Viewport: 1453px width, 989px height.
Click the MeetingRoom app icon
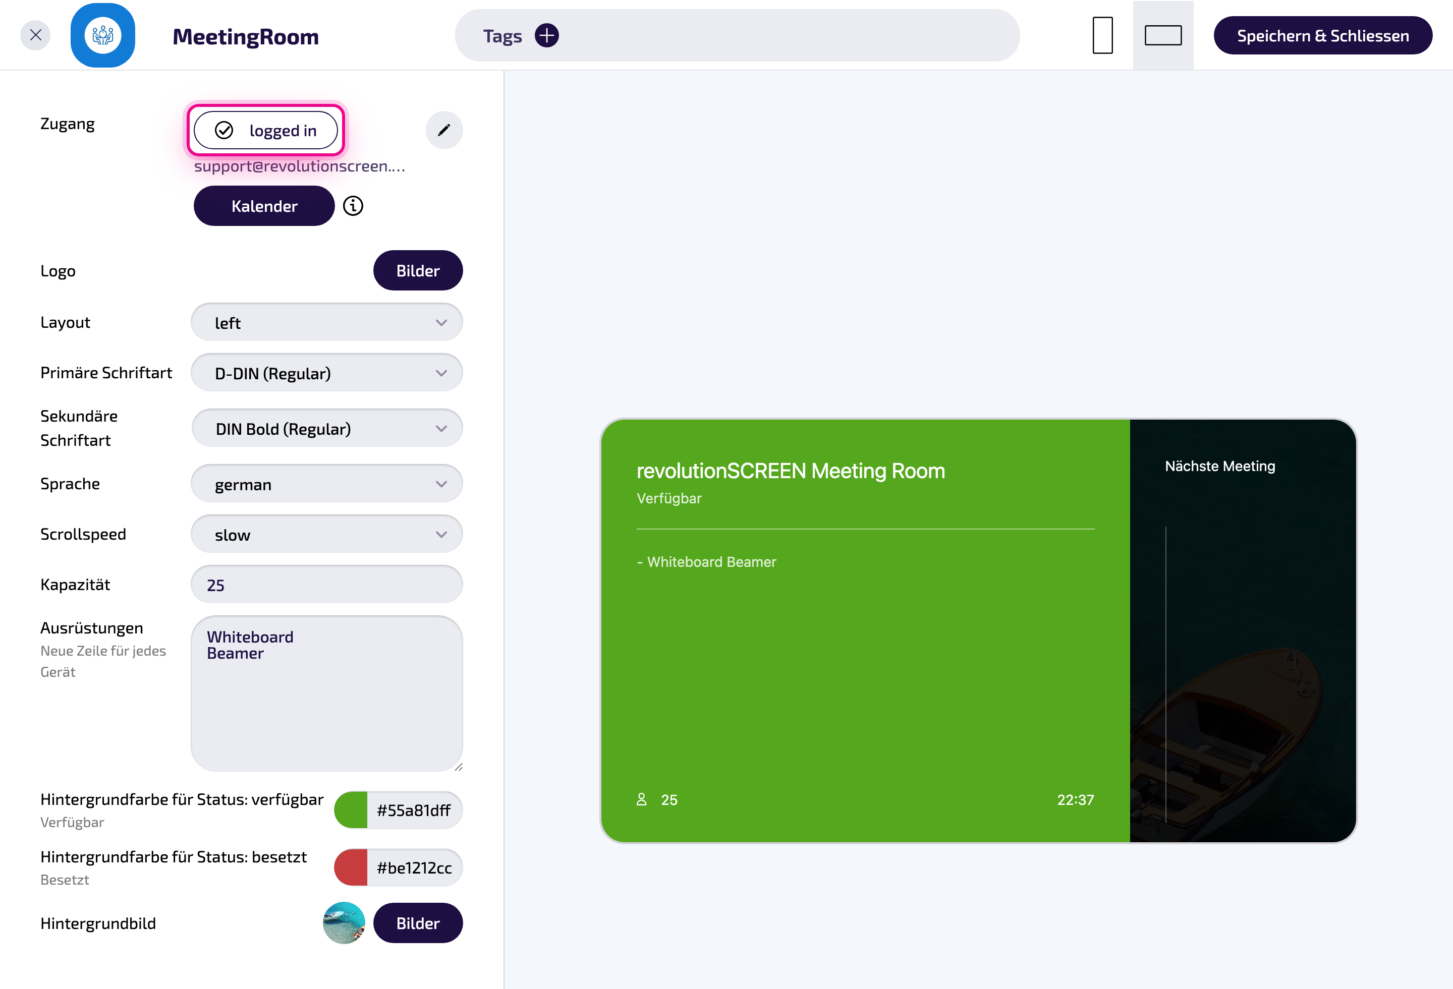tap(103, 35)
